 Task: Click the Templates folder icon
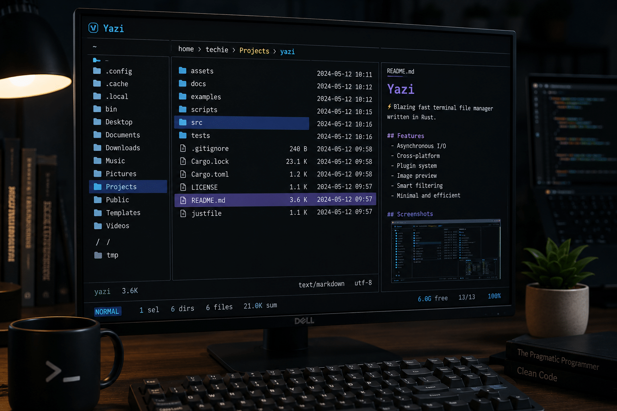tap(98, 213)
